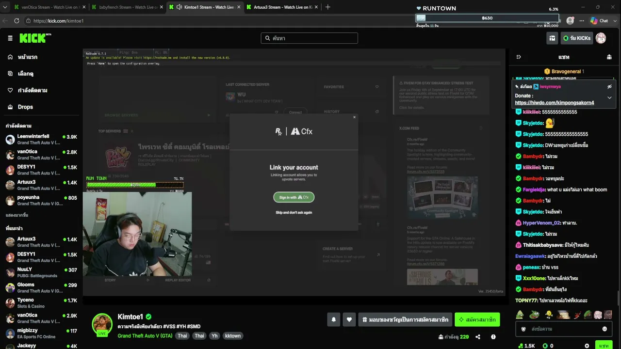Focus the chat message input
Image resolution: width=621 pixels, height=349 pixels.
[563, 329]
